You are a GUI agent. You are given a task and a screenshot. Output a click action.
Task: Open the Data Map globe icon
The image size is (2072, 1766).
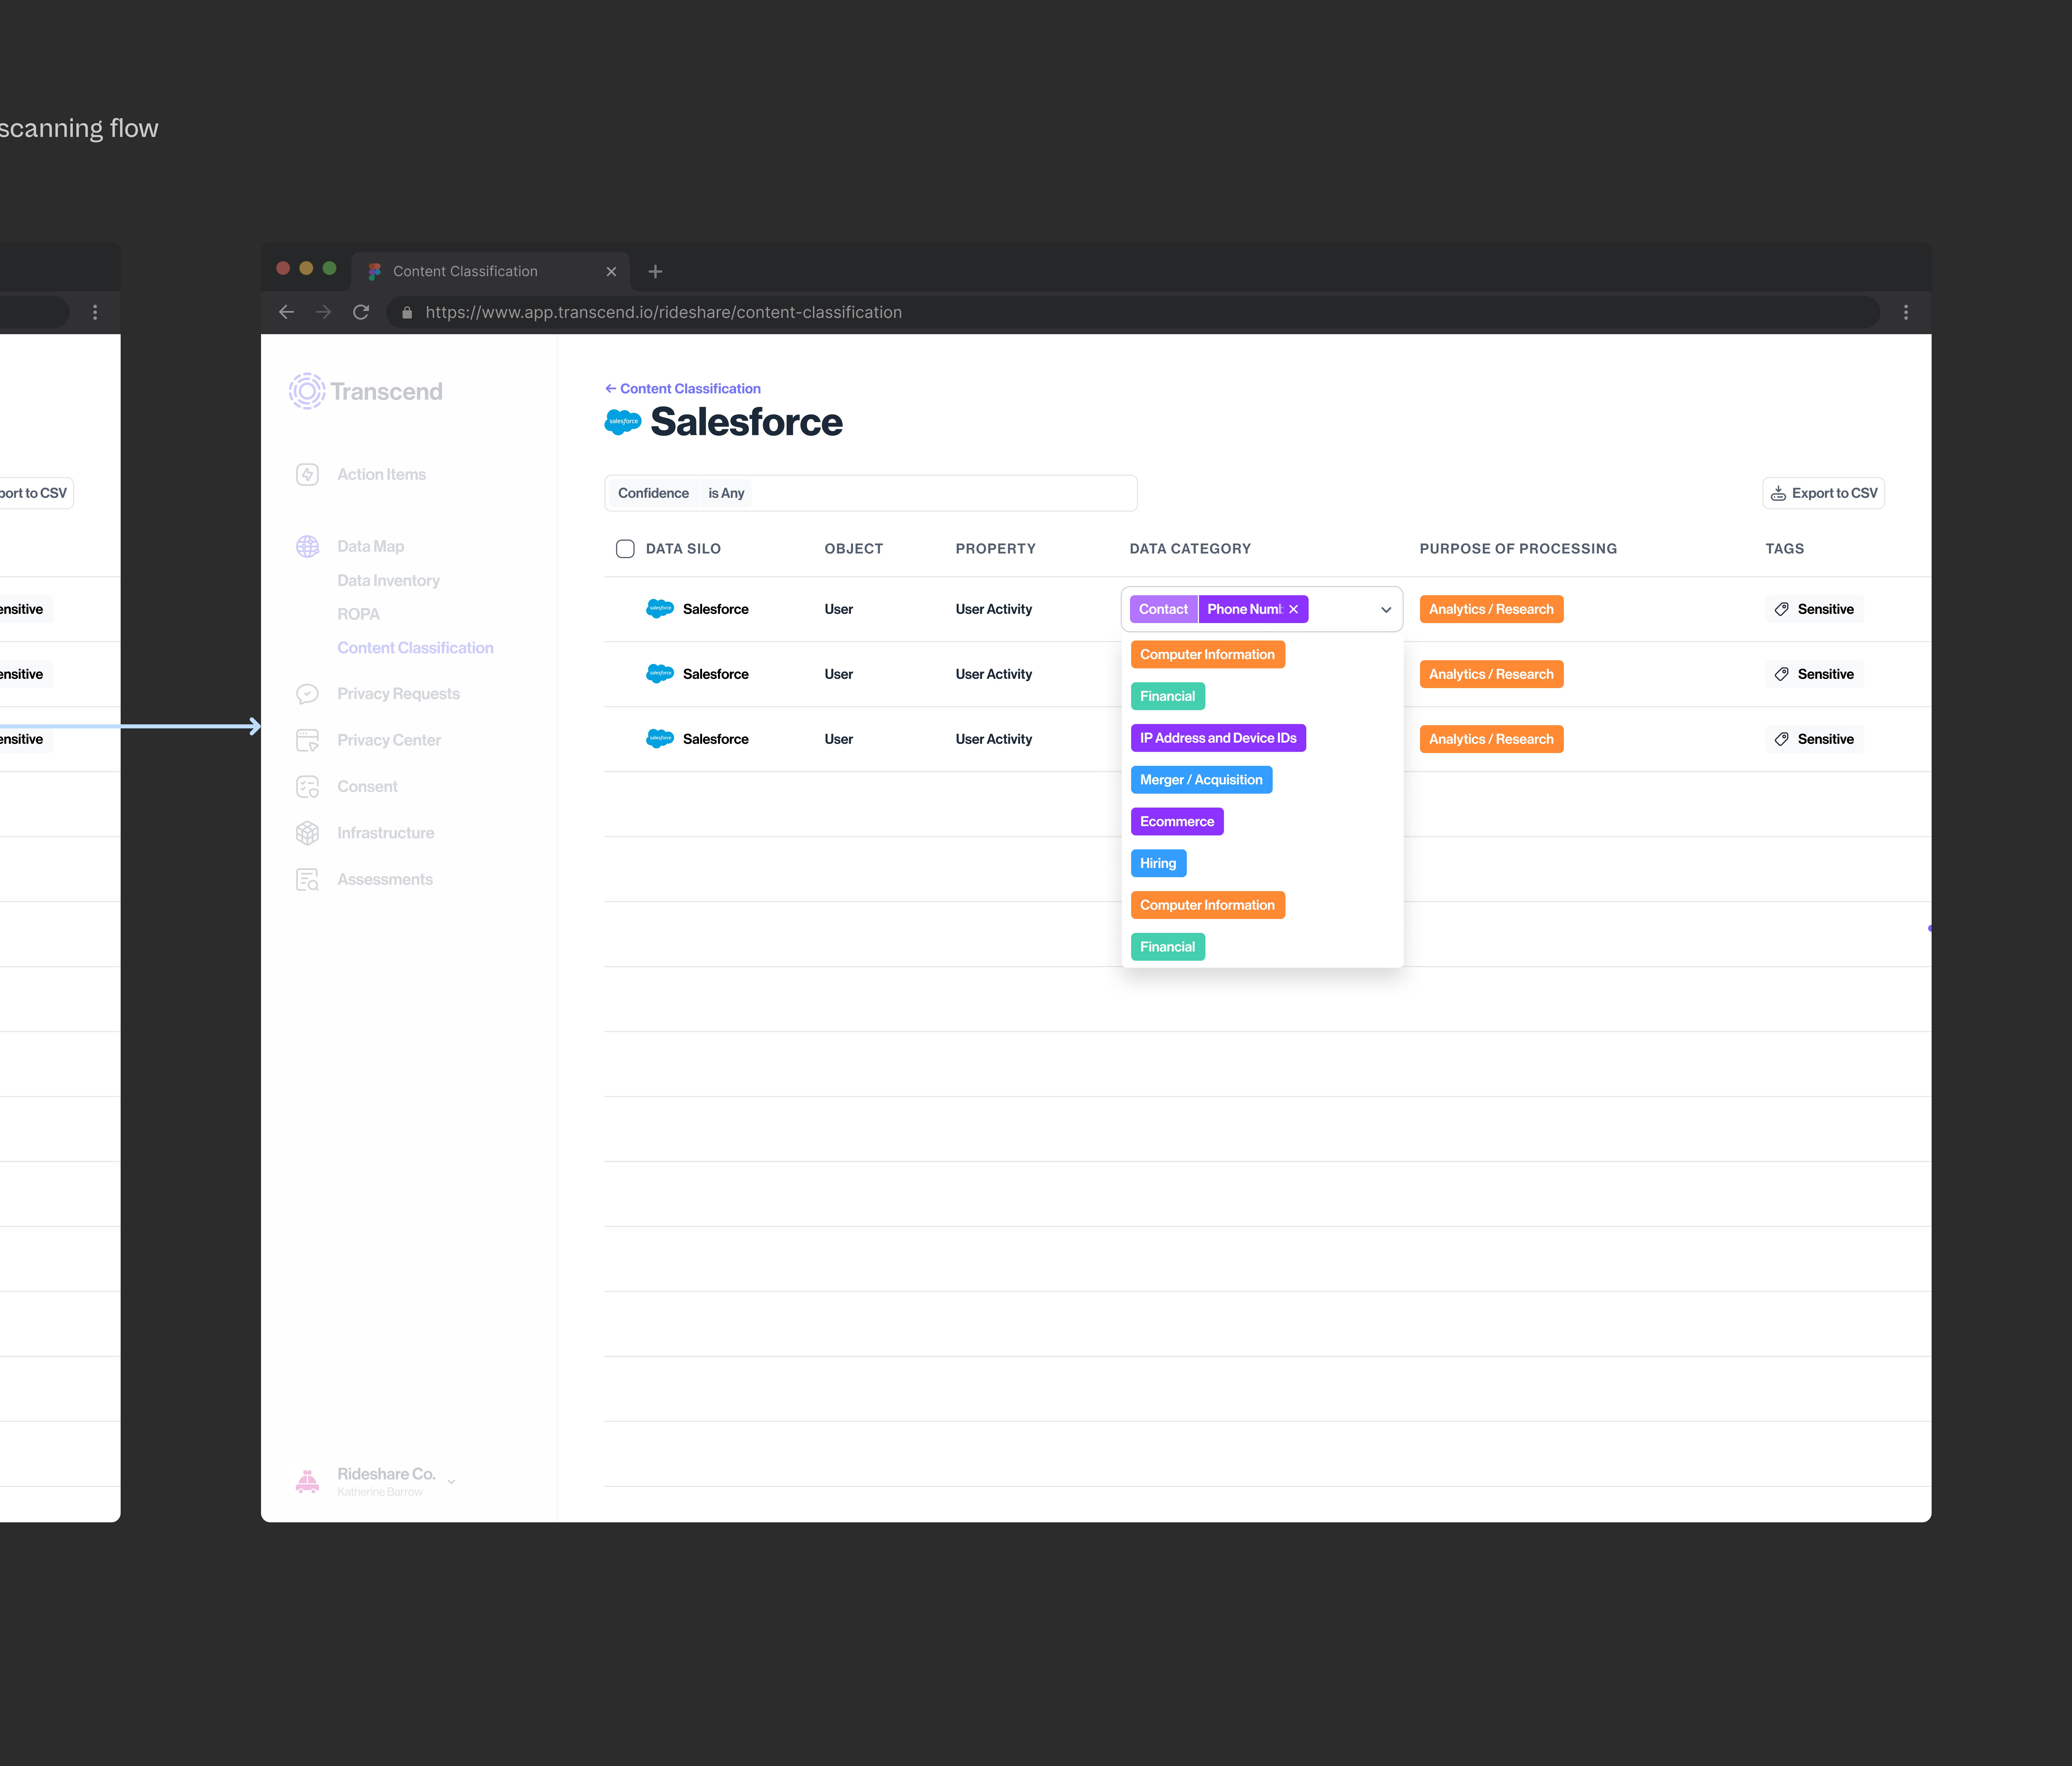tap(307, 546)
